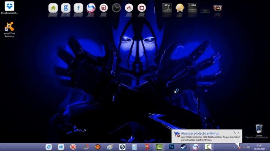Show hidden system tray icons arrow

click(x=234, y=147)
